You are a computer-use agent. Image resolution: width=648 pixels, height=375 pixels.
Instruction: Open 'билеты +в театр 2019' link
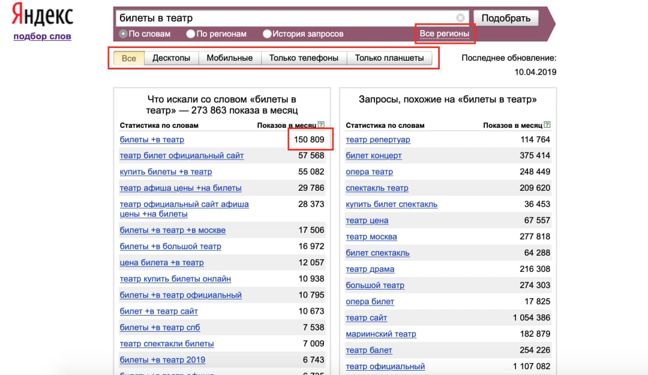(163, 360)
